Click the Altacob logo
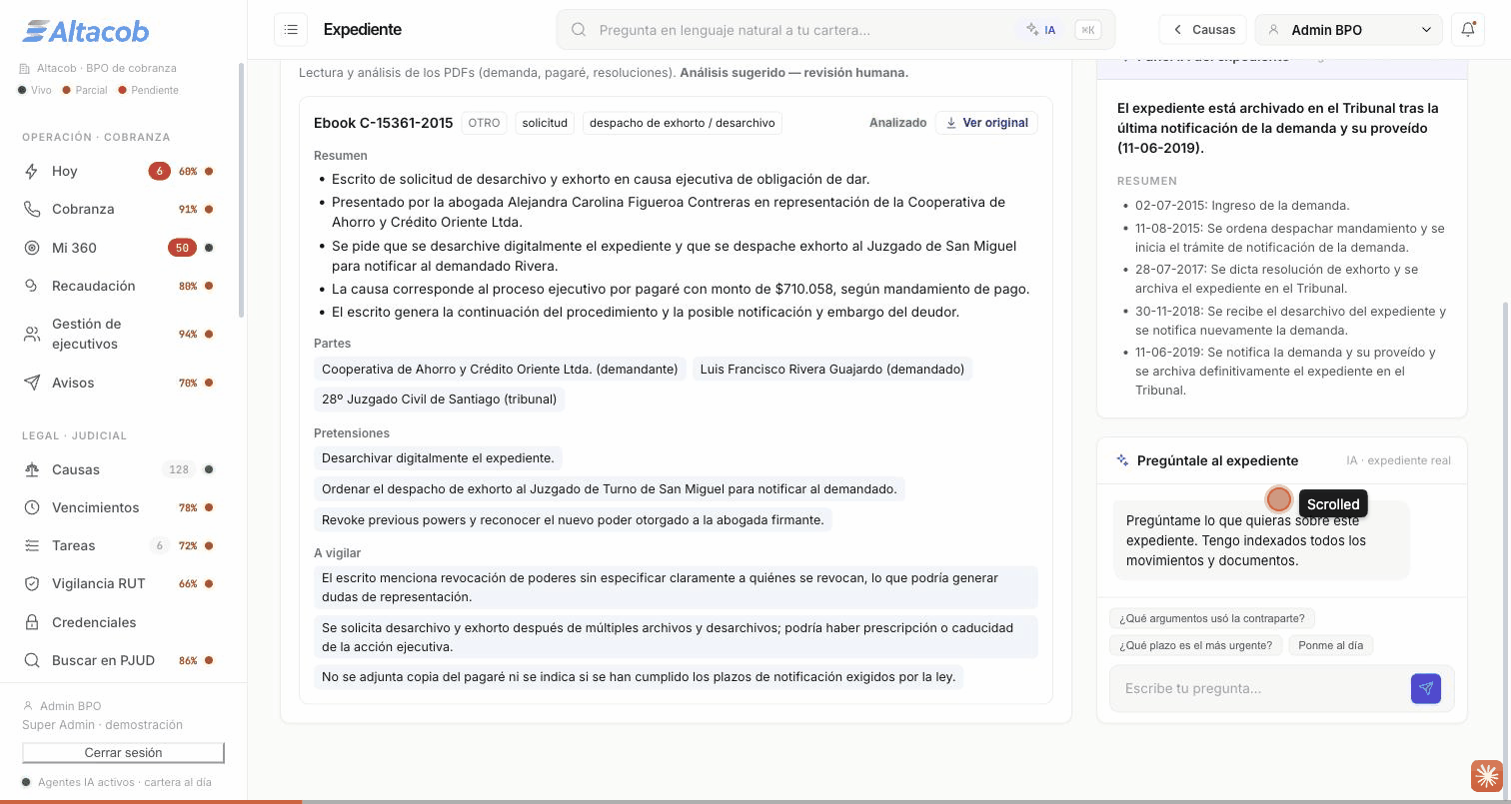 point(86,32)
